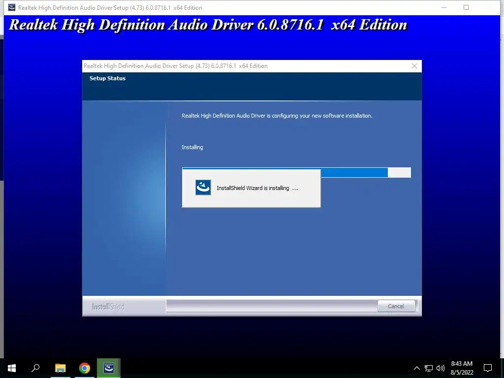Click the InstallShield logo in footer

108,307
